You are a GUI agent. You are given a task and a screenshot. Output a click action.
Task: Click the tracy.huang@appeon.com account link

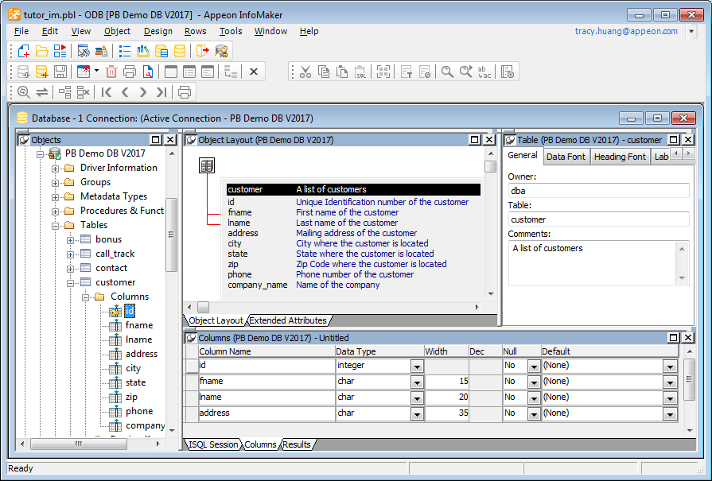pyautogui.click(x=626, y=31)
